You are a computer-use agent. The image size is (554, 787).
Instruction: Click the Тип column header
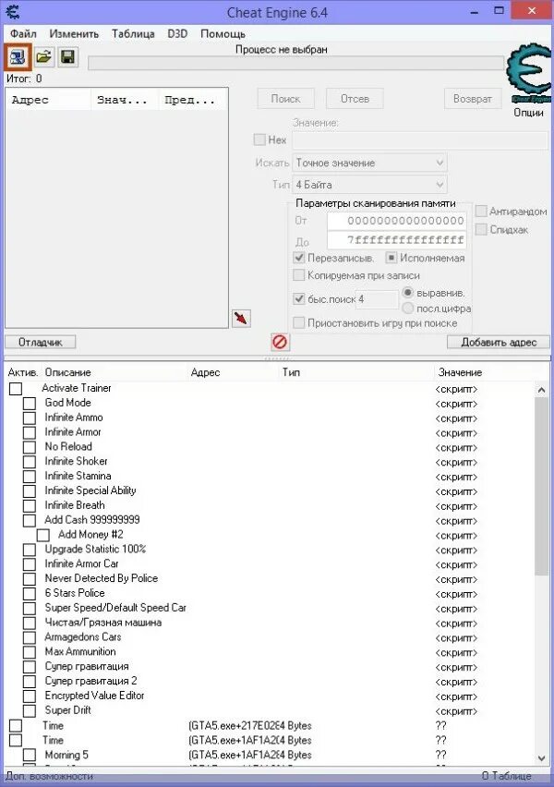click(291, 372)
